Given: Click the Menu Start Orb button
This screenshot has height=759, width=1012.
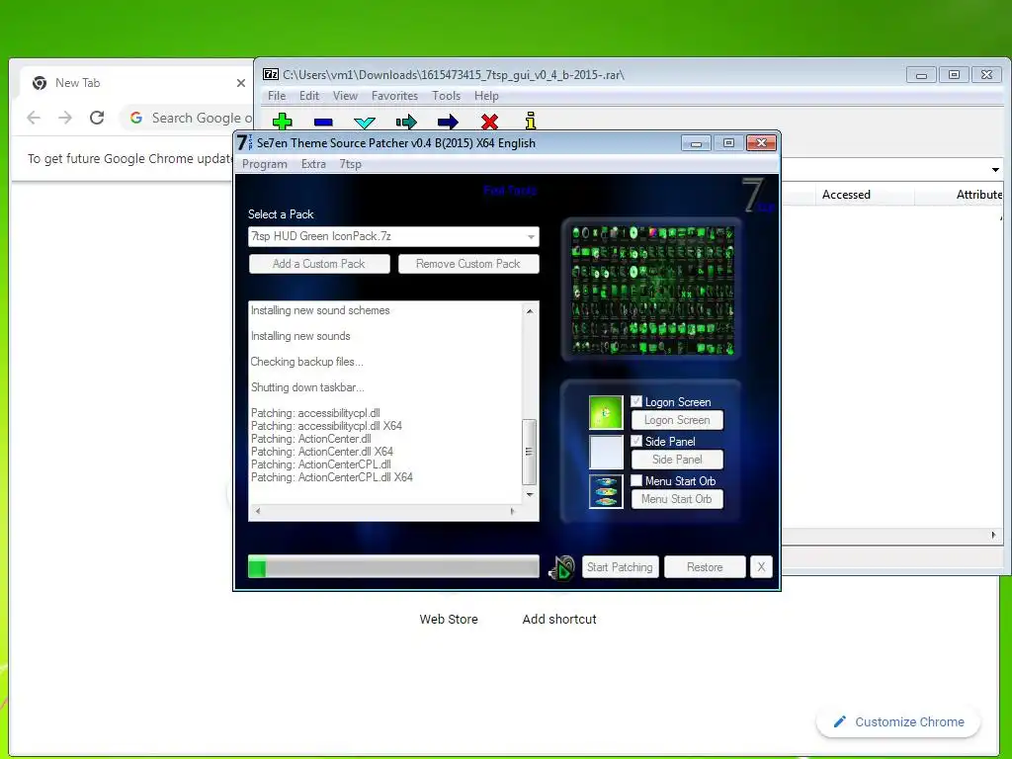Looking at the screenshot, I should click(677, 499).
